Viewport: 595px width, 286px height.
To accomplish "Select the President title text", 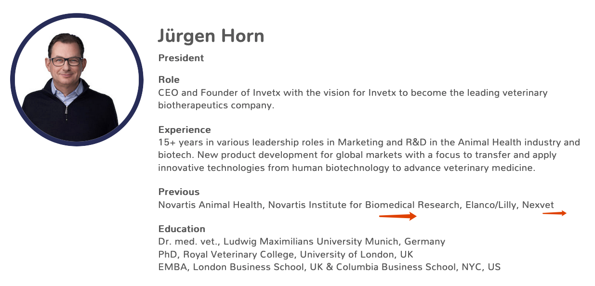I will pyautogui.click(x=181, y=58).
